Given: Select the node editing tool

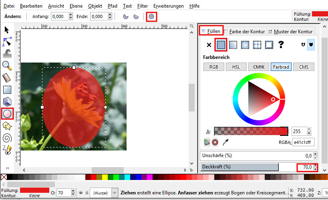Looking at the screenshot, I should [7, 42].
